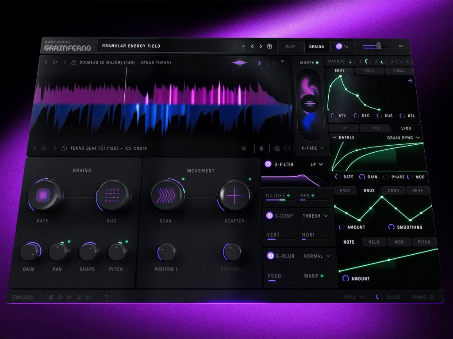Click the morph handle in the Morph pad

(309, 103)
